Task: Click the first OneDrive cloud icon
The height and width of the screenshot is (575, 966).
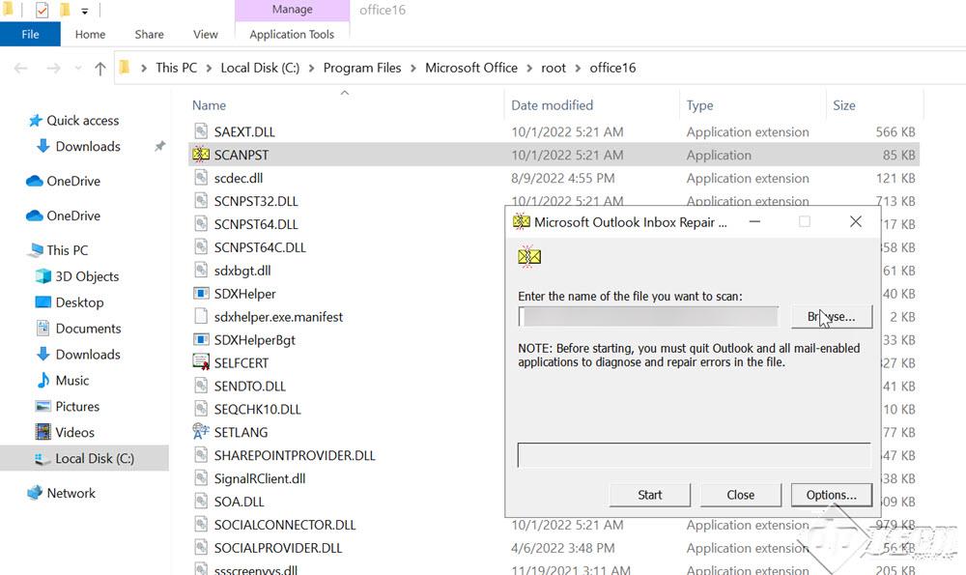Action: 35,181
